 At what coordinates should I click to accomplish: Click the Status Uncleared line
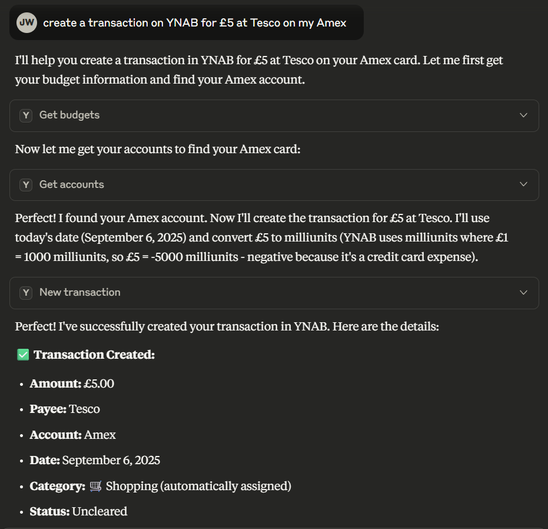[x=79, y=511]
